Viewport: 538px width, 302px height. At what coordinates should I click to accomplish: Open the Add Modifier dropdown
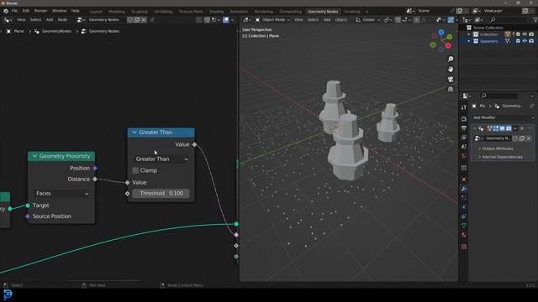[x=503, y=117]
